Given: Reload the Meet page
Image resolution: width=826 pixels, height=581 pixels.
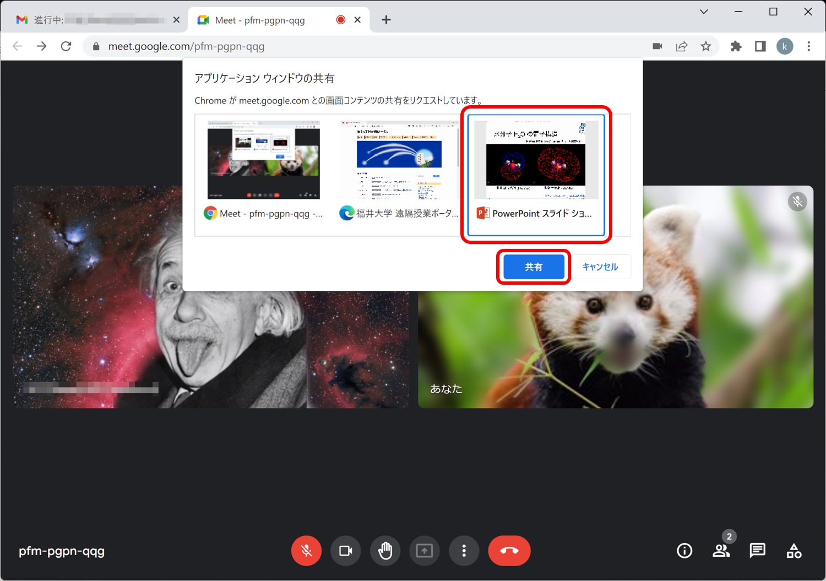Looking at the screenshot, I should point(66,46).
